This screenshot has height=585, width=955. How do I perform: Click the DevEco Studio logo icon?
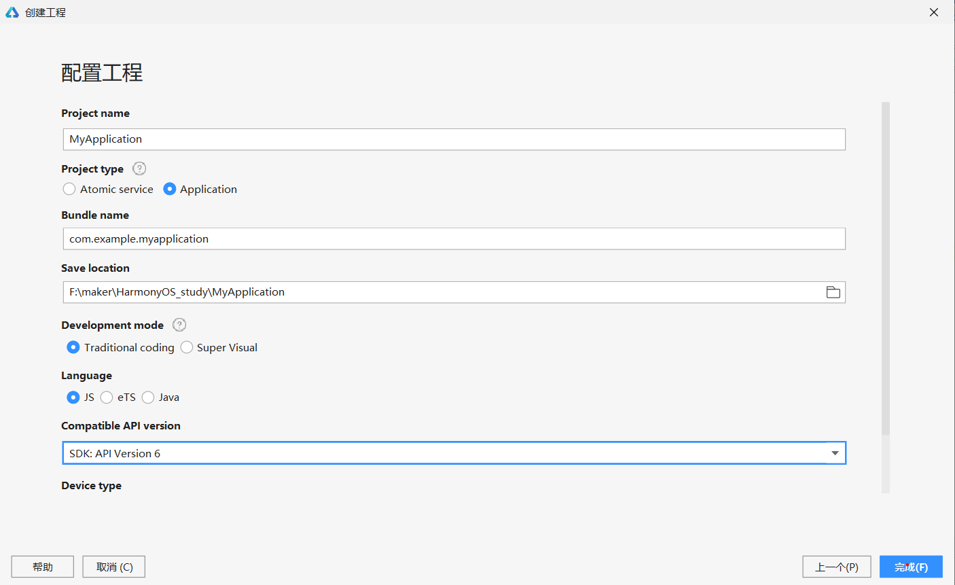(12, 12)
